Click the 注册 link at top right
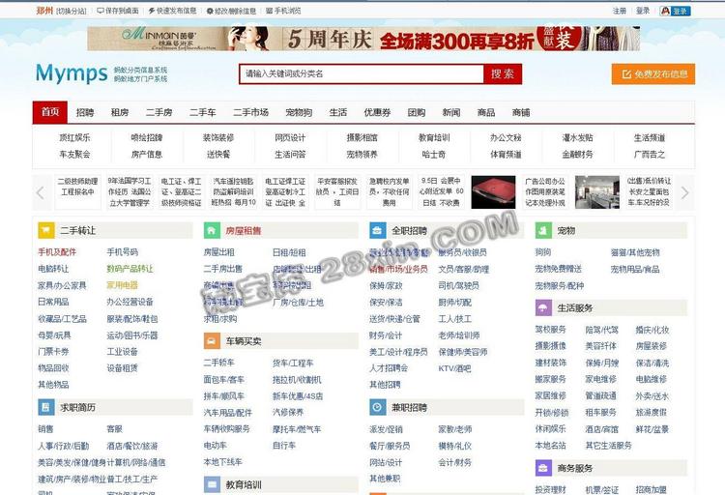725x495 pixels. tap(620, 11)
